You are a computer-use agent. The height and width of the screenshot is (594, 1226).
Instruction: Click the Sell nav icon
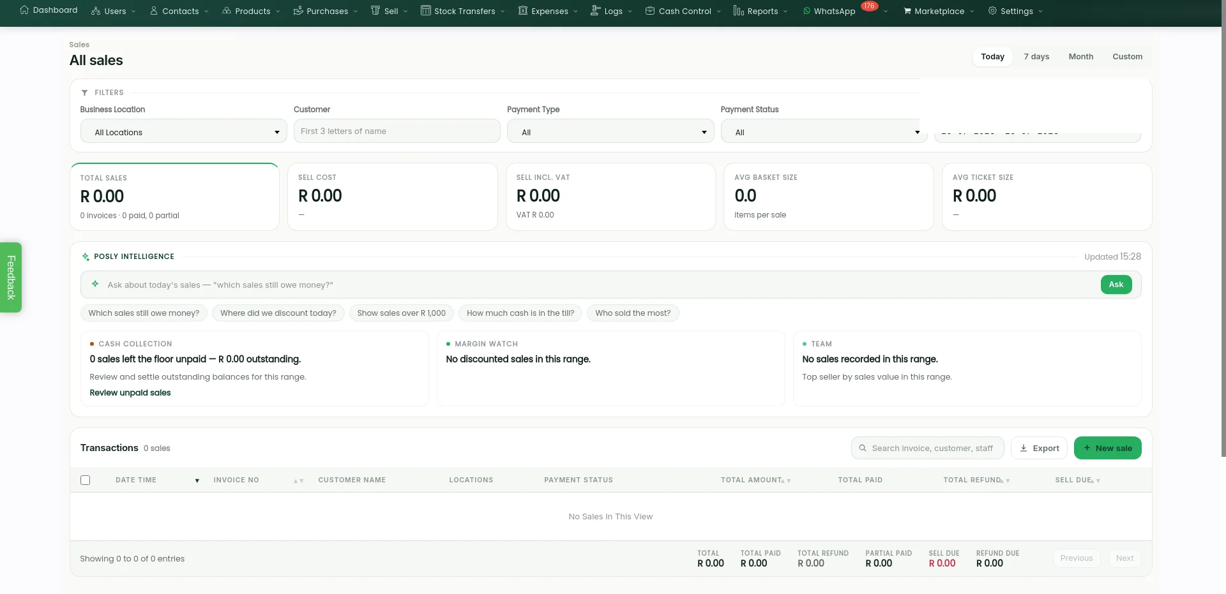coord(375,11)
